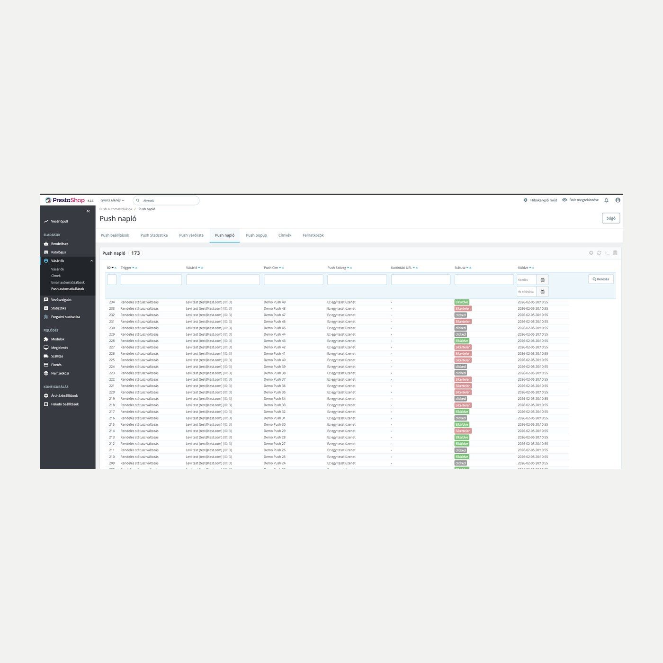
Task: Click Bolt megtekintése eye icon
Action: (x=564, y=200)
